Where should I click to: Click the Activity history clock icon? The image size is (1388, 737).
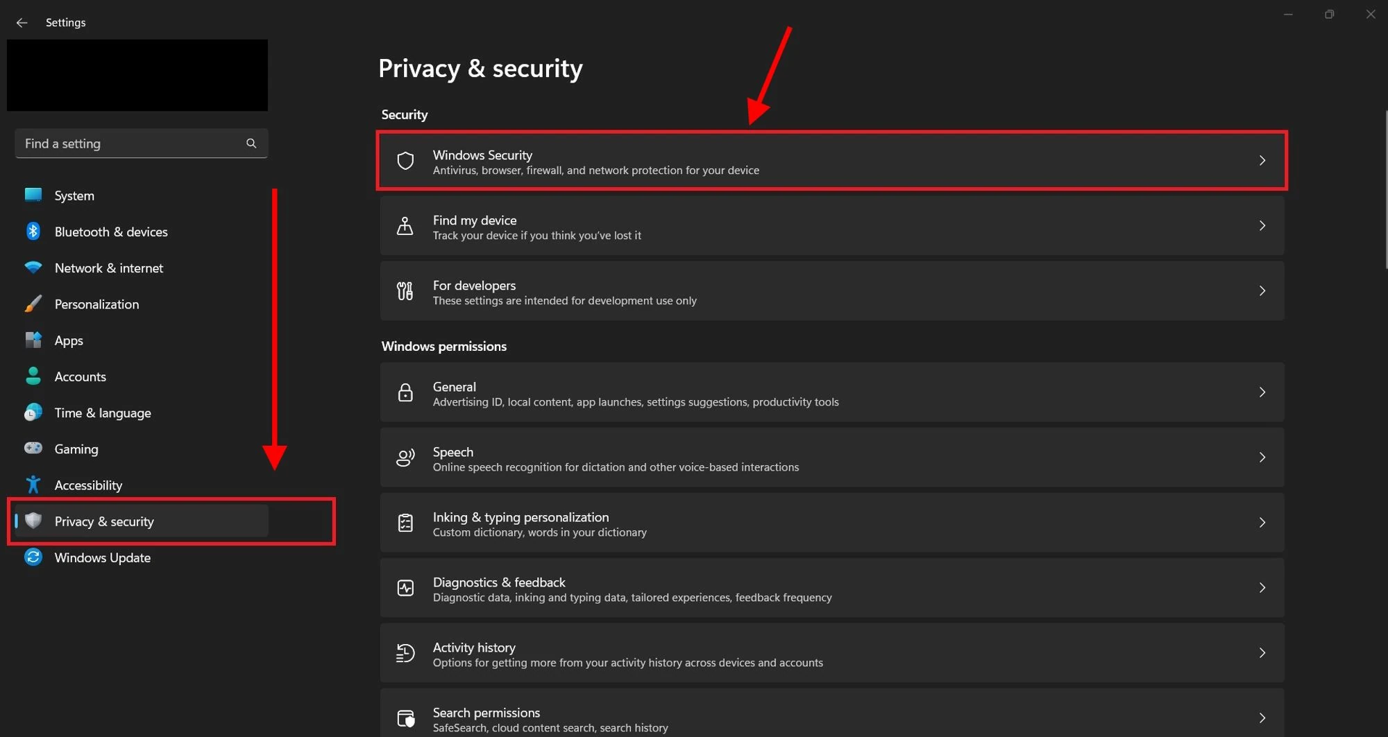click(405, 653)
